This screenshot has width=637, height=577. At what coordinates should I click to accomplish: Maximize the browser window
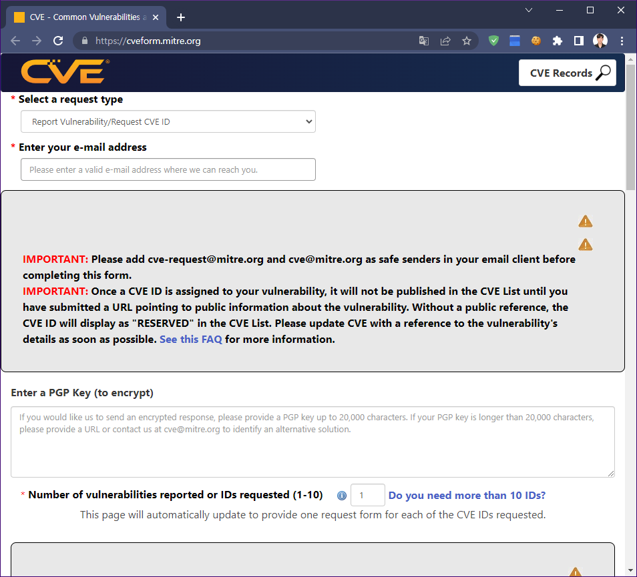pos(590,10)
